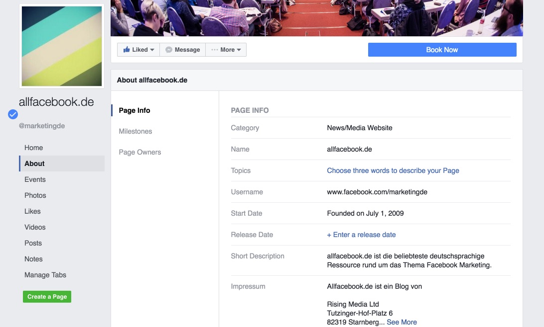
Task: Open Photos in the sidebar
Action: click(35, 195)
